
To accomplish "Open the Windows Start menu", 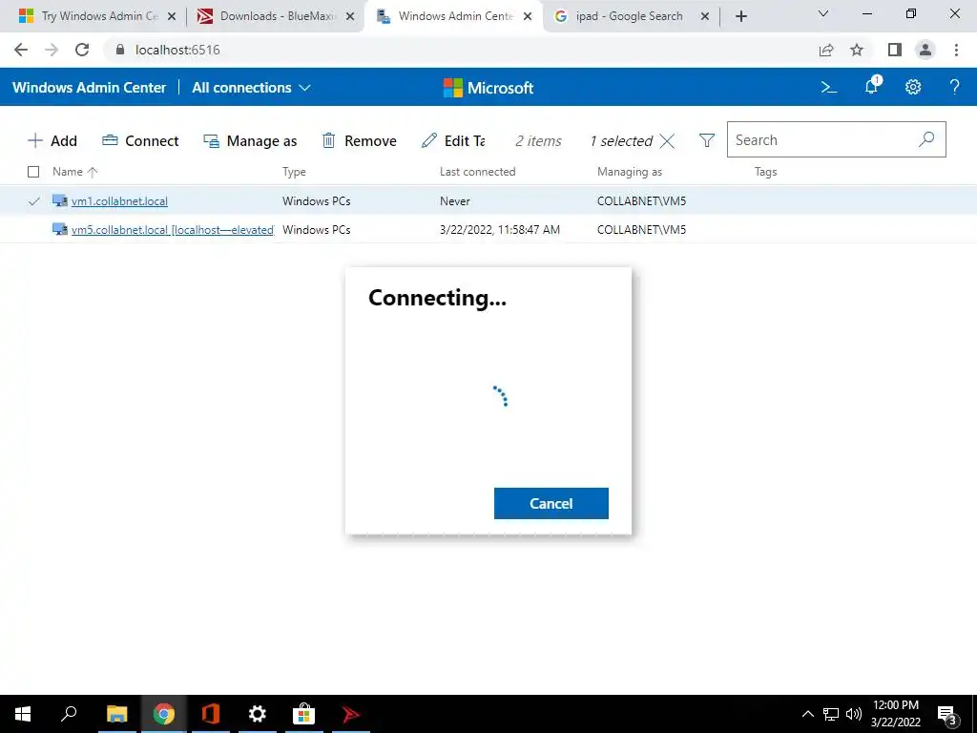I will (23, 714).
